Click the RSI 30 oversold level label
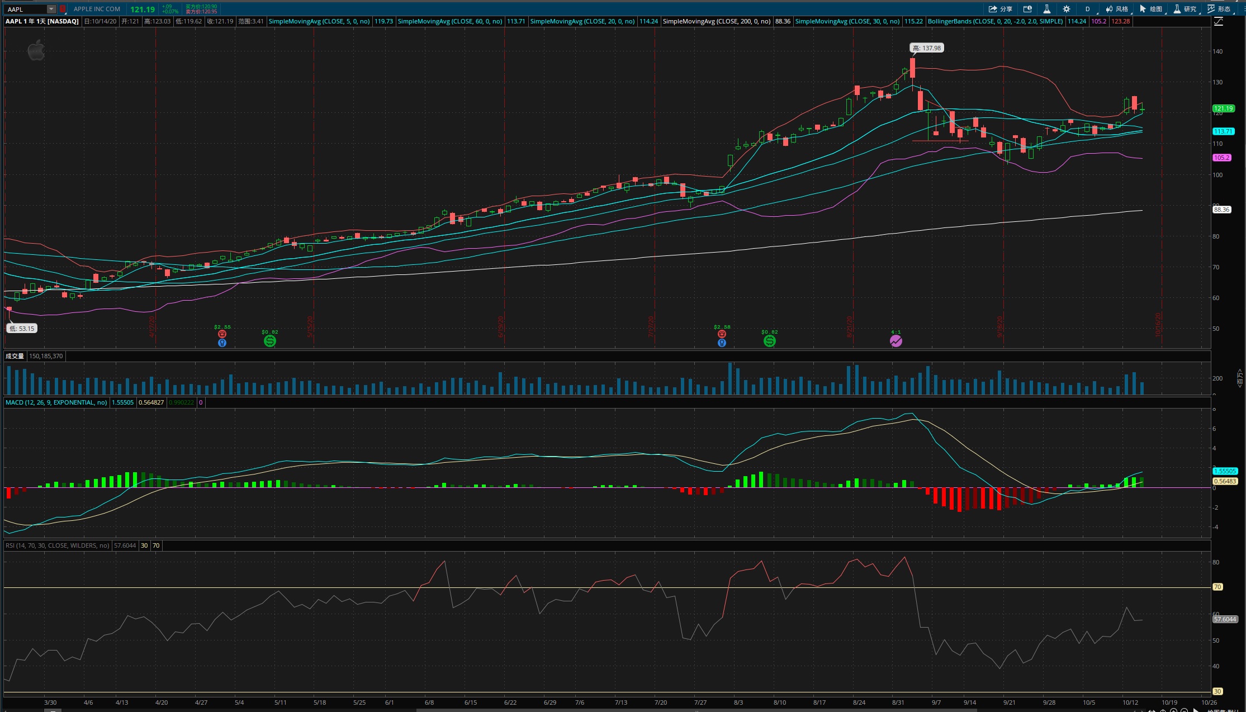 tap(1217, 691)
